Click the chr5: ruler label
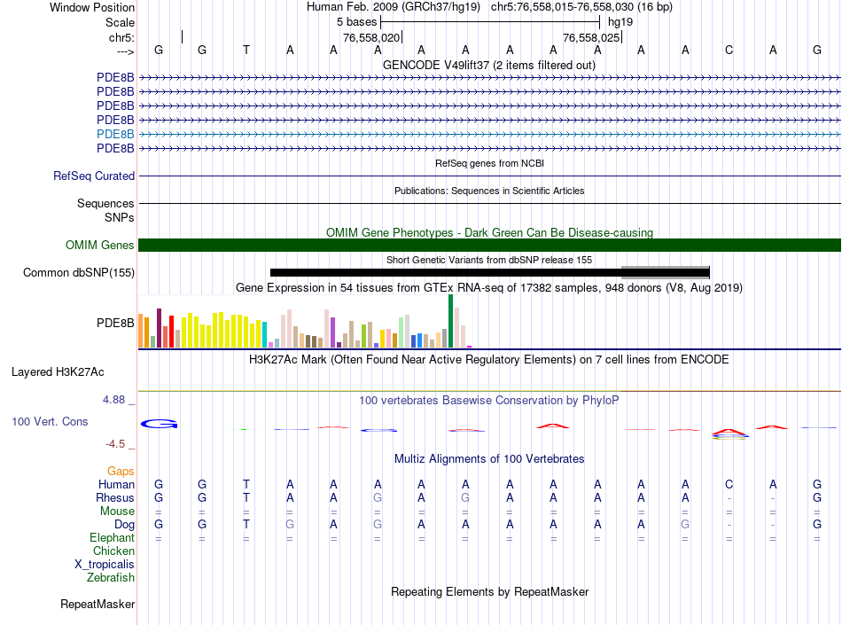The height and width of the screenshot is (625, 842). 121,37
